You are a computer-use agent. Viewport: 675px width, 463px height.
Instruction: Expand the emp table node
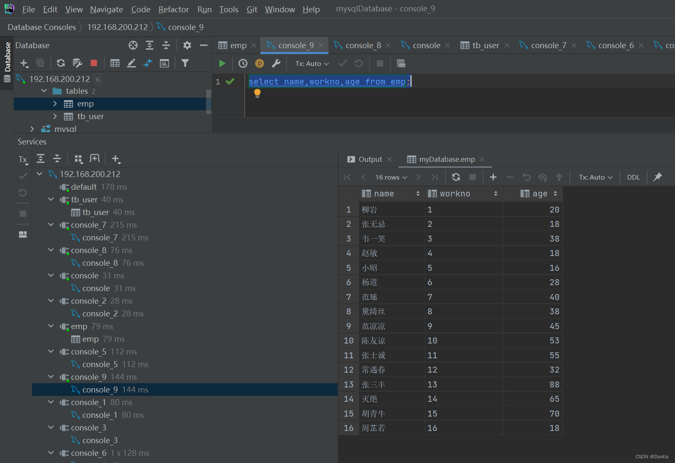(55, 103)
